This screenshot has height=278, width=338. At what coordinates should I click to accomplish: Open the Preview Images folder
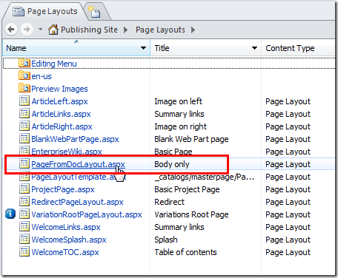pos(59,89)
